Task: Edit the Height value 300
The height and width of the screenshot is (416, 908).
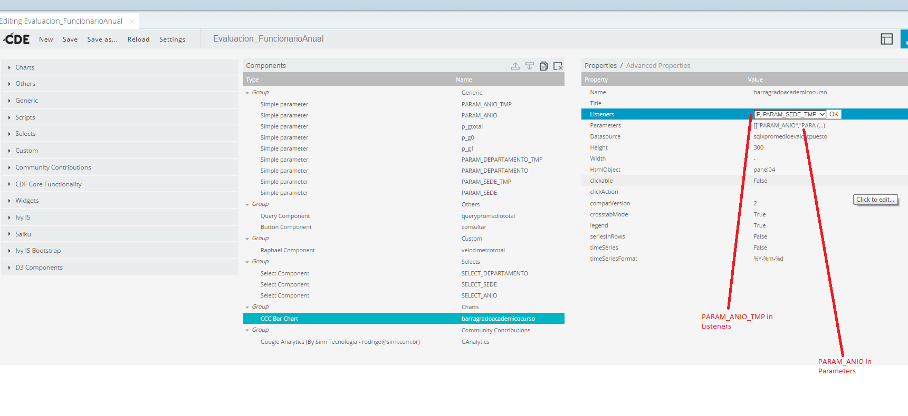Action: click(x=758, y=147)
